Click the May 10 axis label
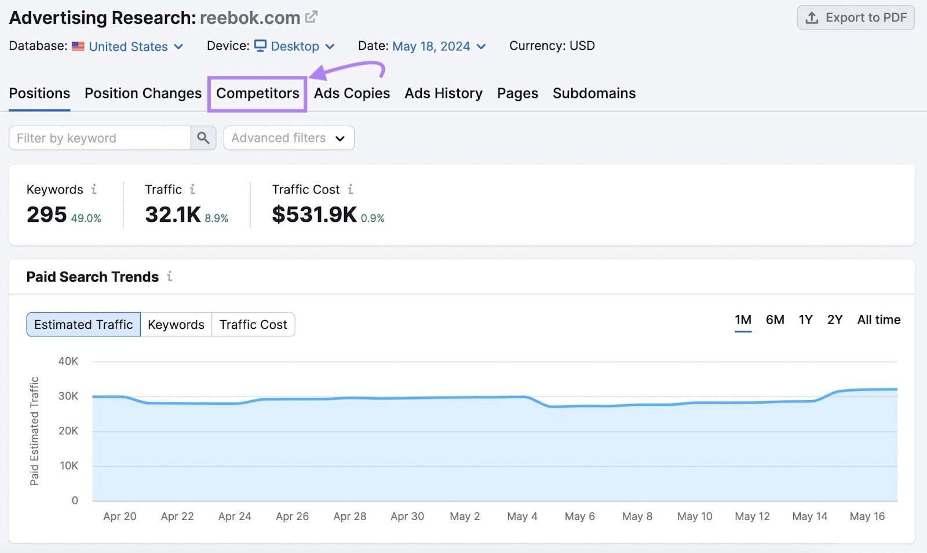 [695, 517]
